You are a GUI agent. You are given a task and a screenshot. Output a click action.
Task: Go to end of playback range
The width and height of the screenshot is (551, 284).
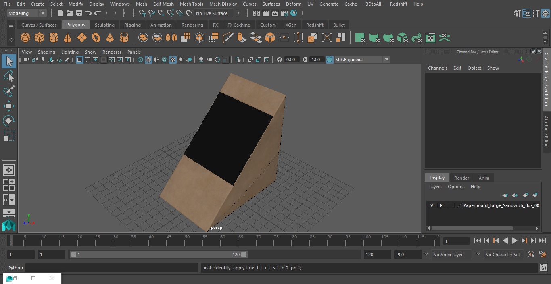click(543, 240)
